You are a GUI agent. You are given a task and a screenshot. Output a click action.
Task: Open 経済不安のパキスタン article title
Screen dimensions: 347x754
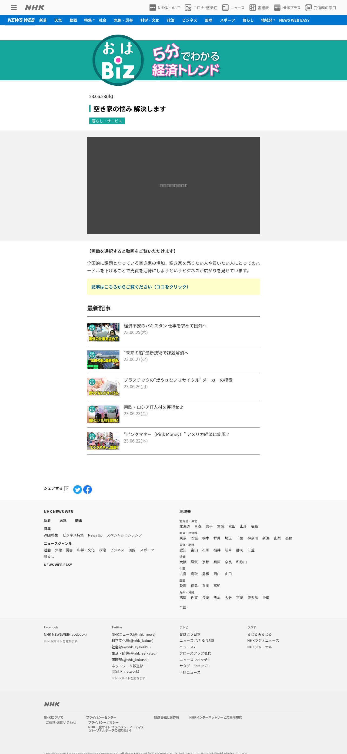click(x=165, y=326)
